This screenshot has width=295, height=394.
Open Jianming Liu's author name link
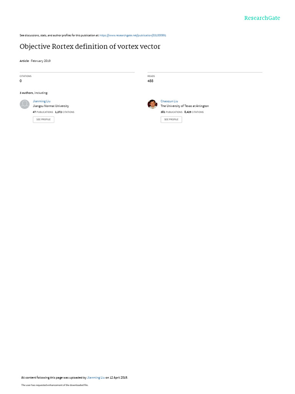(41, 101)
